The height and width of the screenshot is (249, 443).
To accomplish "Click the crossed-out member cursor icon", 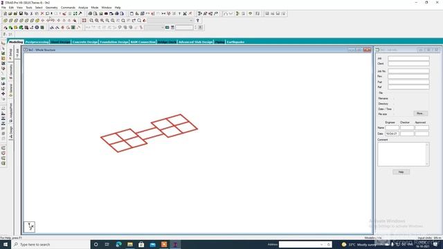I will pos(185,14).
